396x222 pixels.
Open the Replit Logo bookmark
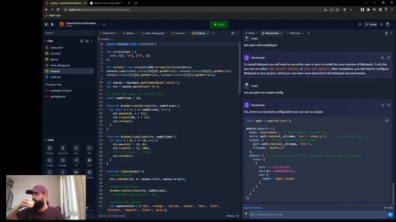[53, 15]
